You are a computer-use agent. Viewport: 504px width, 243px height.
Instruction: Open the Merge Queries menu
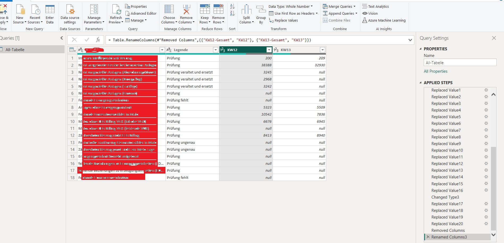tap(339, 6)
